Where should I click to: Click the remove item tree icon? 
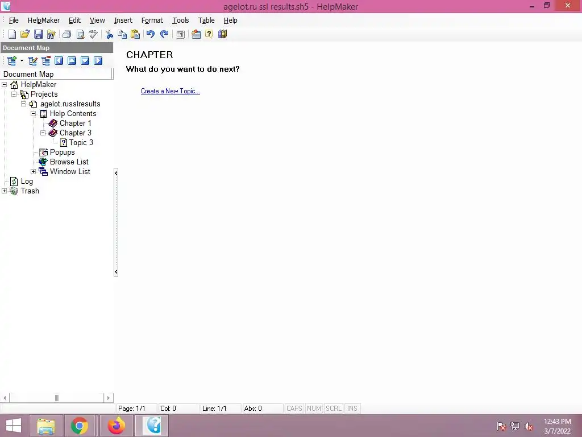click(x=45, y=60)
